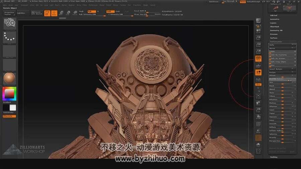The image size is (301, 169).
Task: Click the Projection Master button
Action: pyautogui.click(x=9, y=13)
